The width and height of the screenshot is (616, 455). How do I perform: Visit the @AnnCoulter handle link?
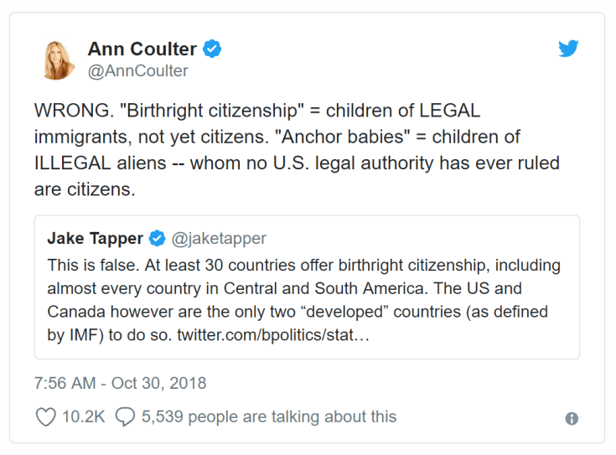click(x=137, y=71)
